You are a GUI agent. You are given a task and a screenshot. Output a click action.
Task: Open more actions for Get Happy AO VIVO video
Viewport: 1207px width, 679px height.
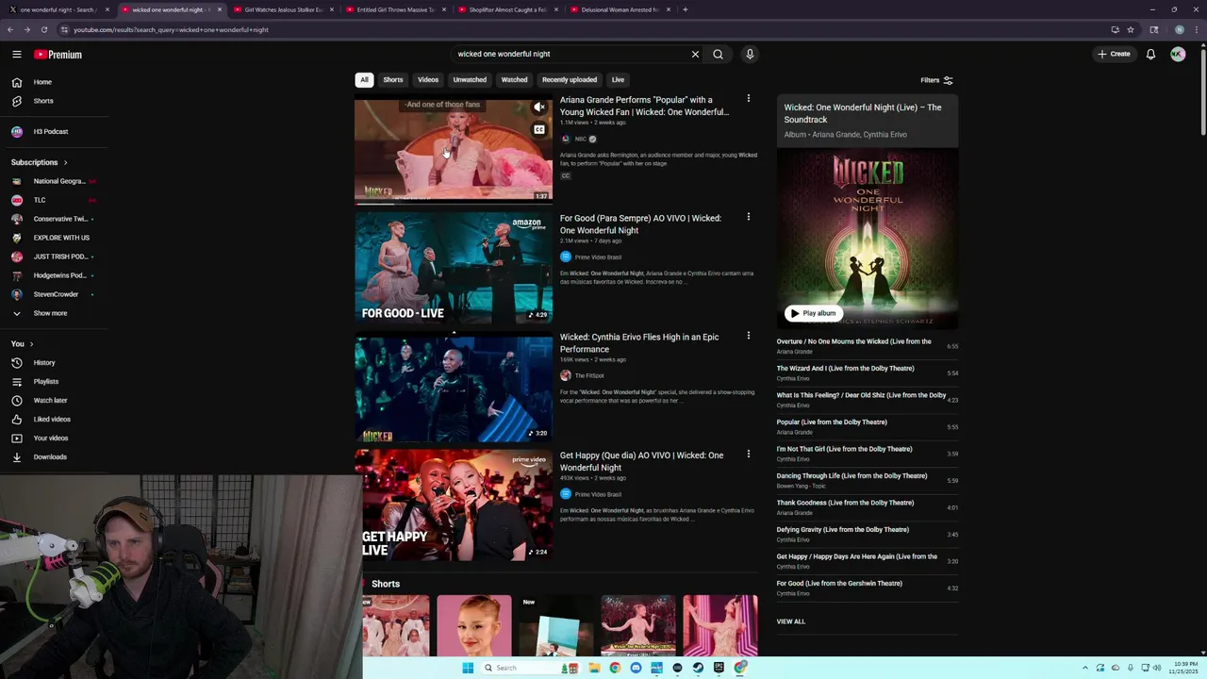coord(749,455)
